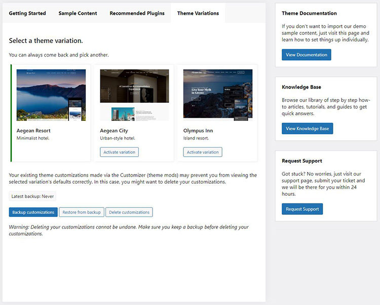
Task: Click the Delete customizations button
Action: point(129,212)
